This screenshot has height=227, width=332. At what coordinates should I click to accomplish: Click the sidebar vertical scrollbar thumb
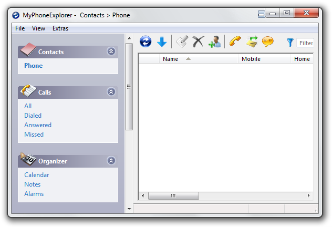129,87
